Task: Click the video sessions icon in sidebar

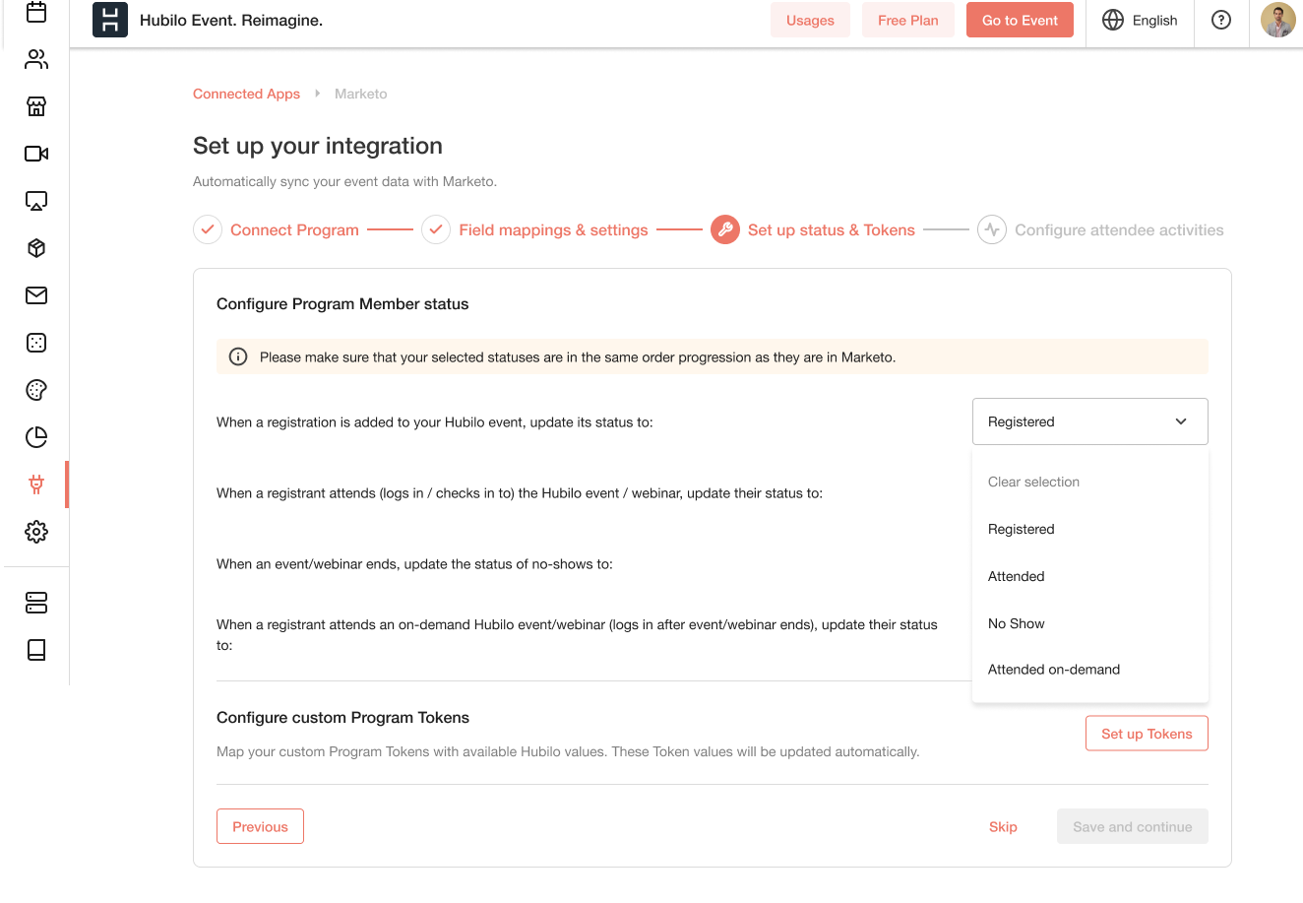Action: click(36, 154)
